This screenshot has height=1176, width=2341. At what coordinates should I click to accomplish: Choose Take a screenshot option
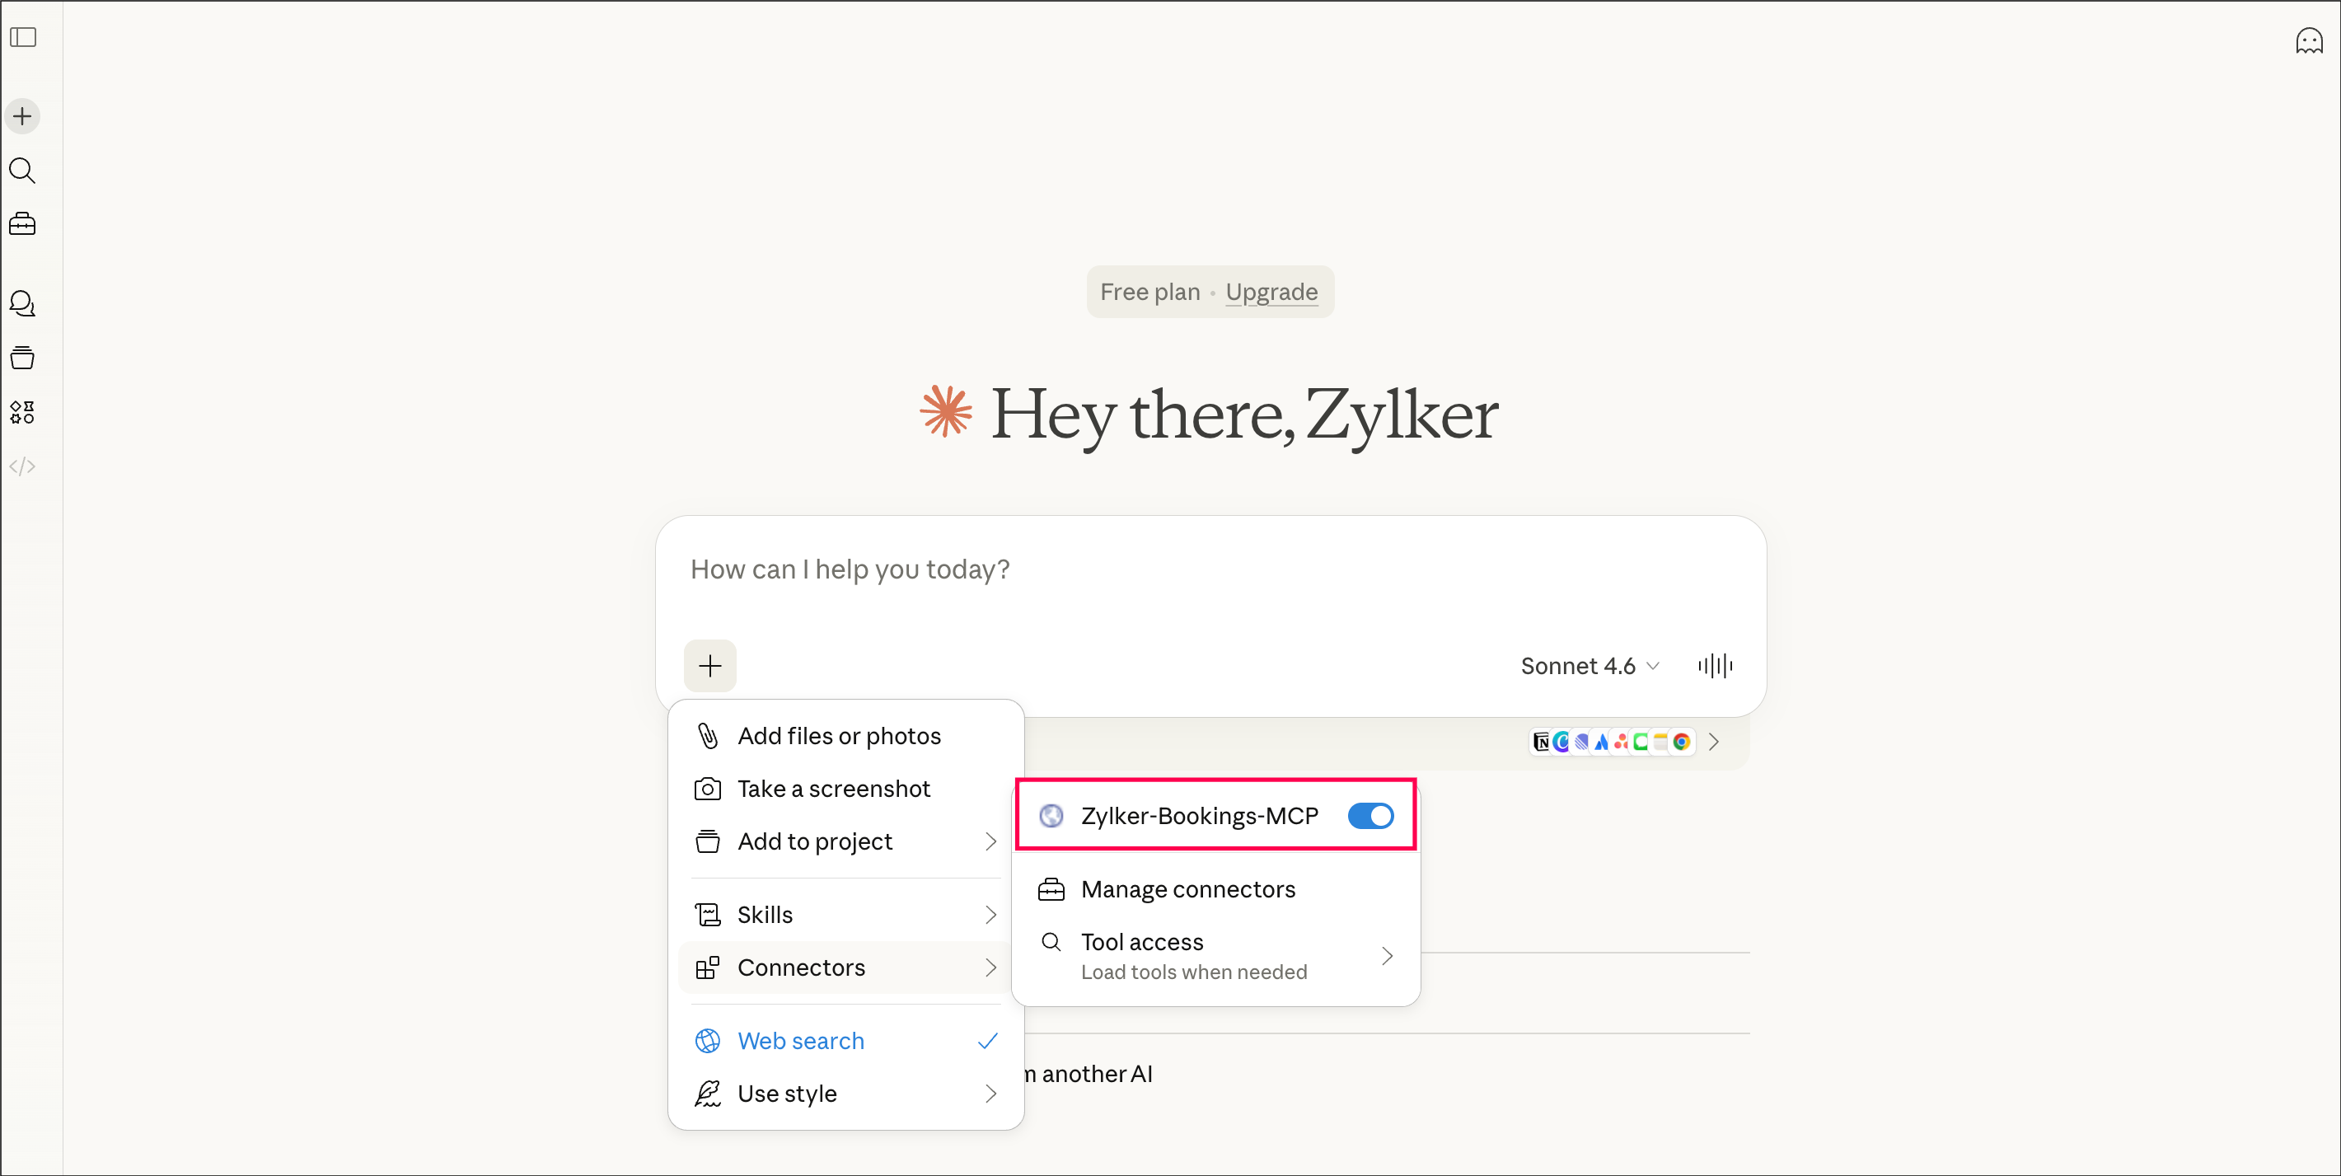click(x=832, y=789)
